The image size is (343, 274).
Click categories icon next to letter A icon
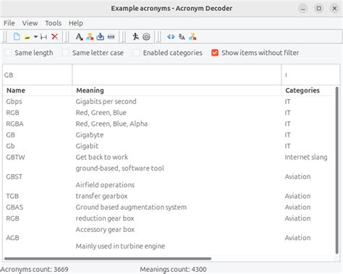(90, 37)
